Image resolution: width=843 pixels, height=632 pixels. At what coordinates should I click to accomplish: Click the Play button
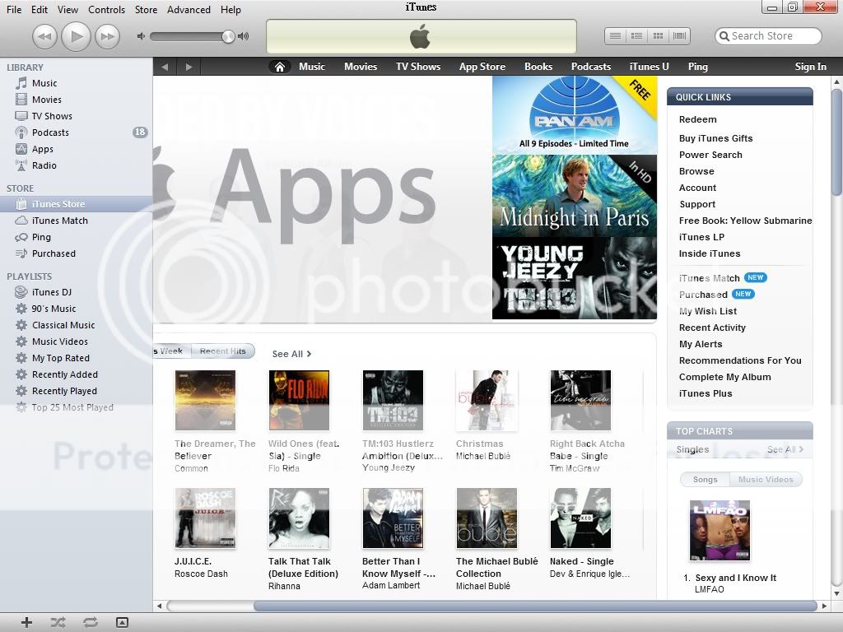(x=76, y=36)
